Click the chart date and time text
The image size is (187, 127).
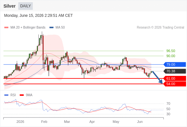click(38, 16)
